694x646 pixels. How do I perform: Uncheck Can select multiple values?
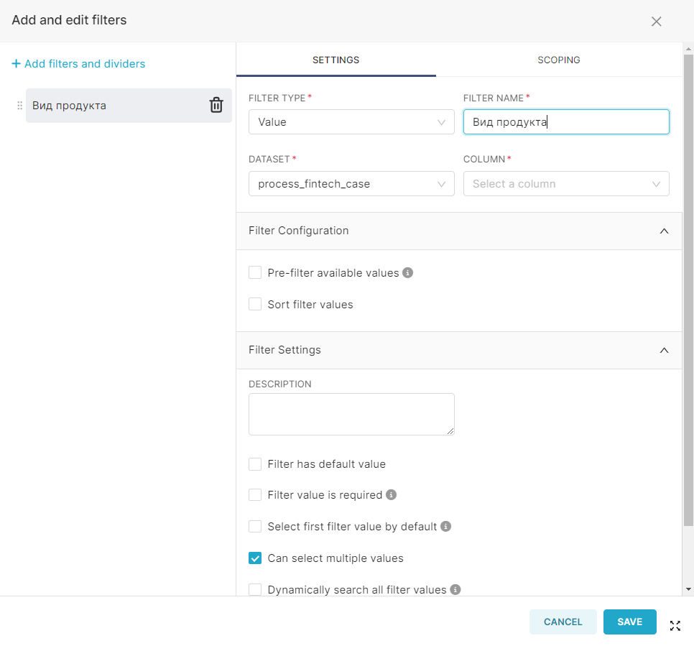255,558
